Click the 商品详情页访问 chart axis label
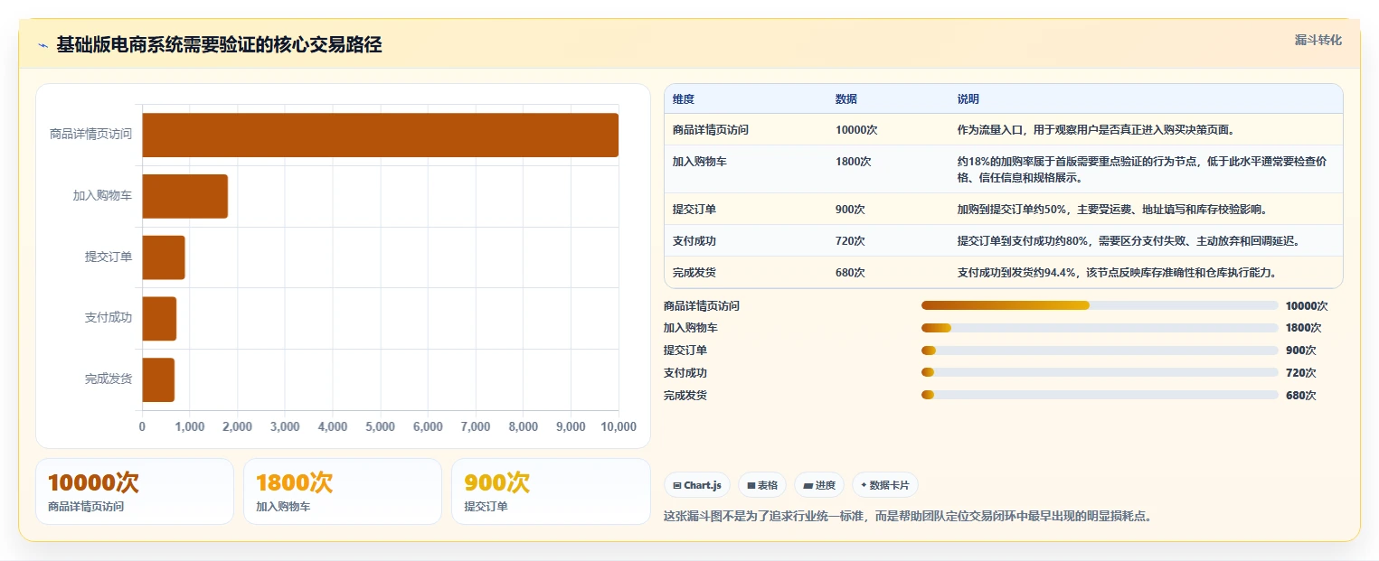This screenshot has width=1379, height=561. tap(90, 135)
